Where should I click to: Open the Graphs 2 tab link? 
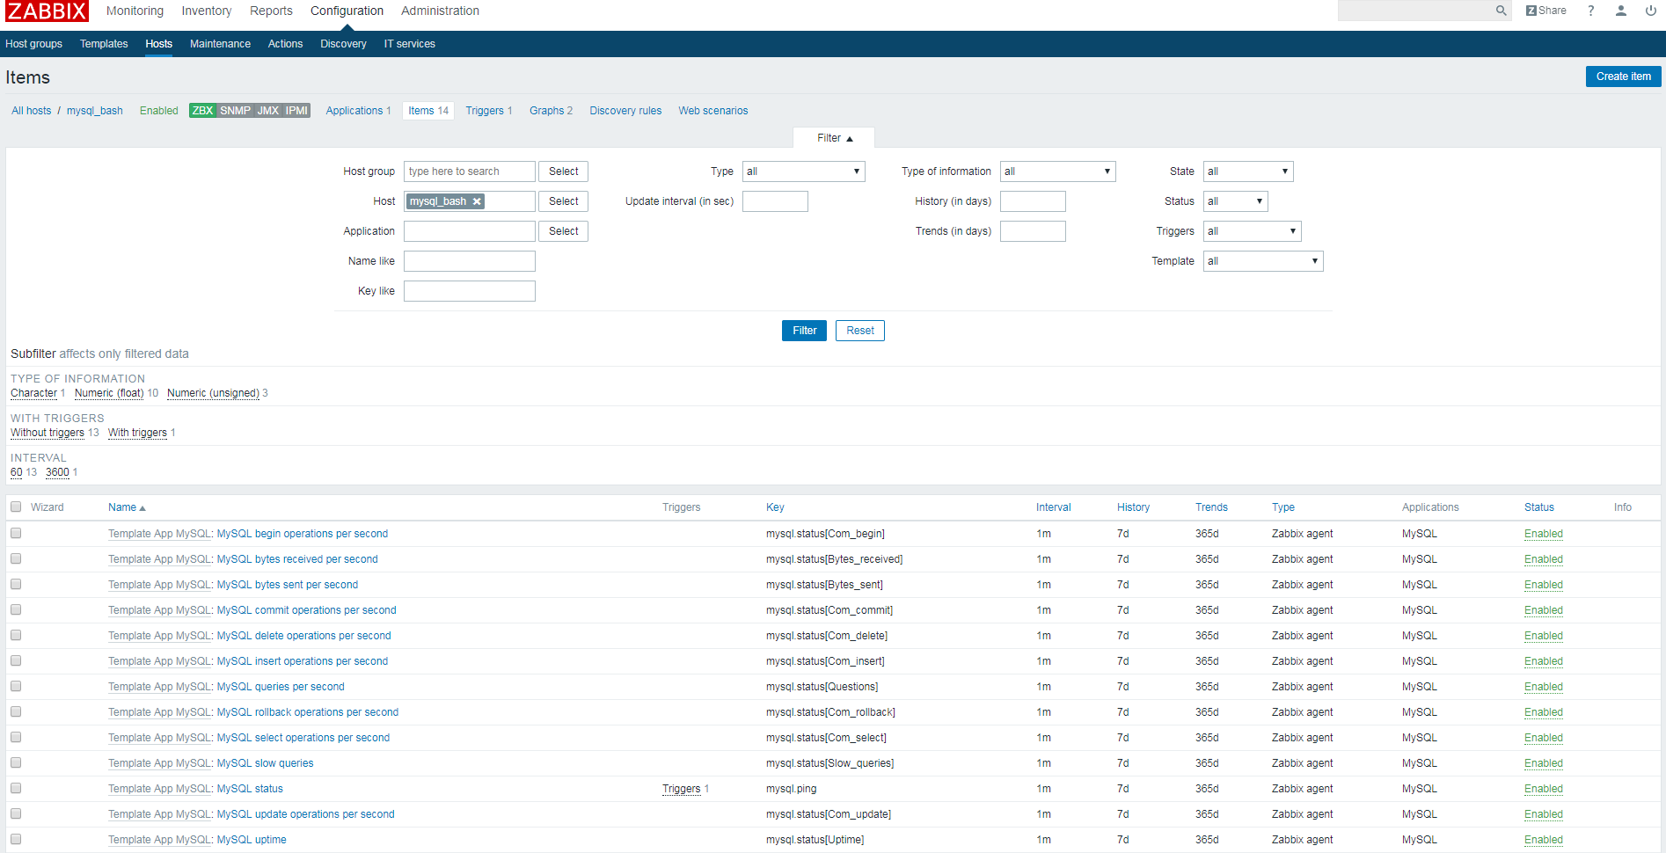click(x=551, y=111)
